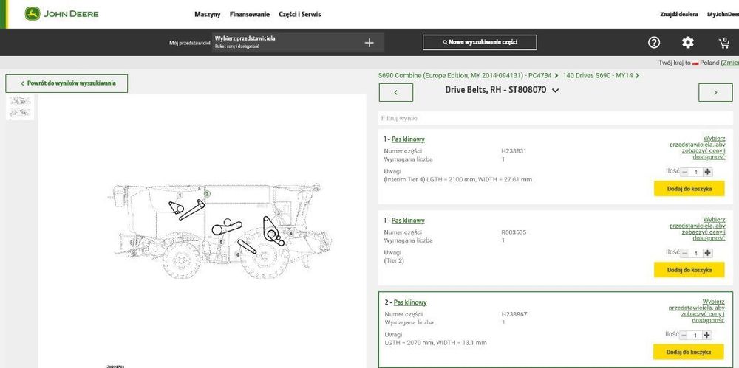This screenshot has height=368, width=739.
Task: Click 'LGTH = 2070 mm, WIDTH = 13.1 mm' text
Action: coord(435,343)
